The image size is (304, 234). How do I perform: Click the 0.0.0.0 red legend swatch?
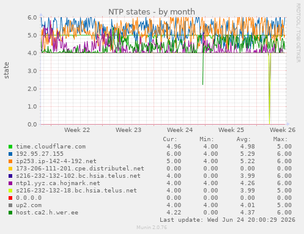tap(10, 198)
